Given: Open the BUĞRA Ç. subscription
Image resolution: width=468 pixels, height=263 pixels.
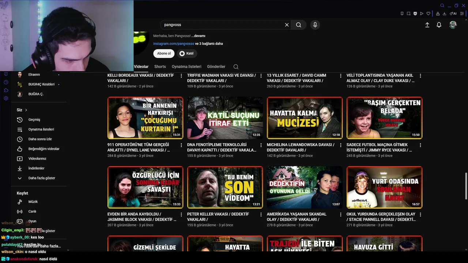Looking at the screenshot, I should [x=36, y=94].
